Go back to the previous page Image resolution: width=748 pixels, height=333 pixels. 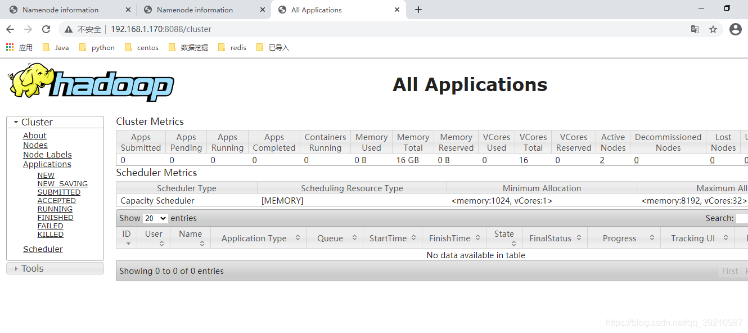(x=10, y=29)
